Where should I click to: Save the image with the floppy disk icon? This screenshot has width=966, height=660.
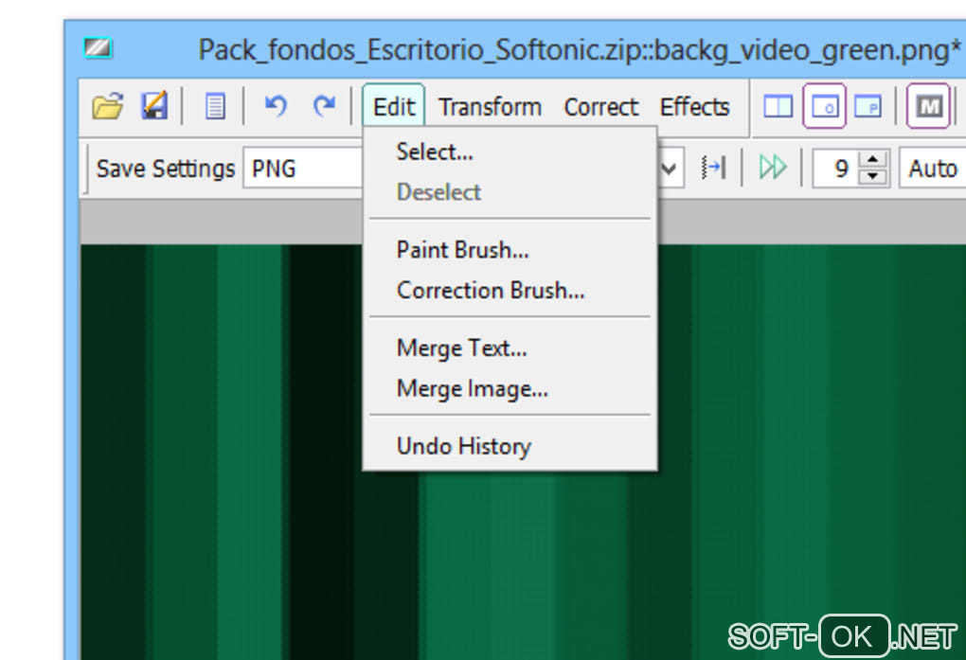[x=154, y=106]
